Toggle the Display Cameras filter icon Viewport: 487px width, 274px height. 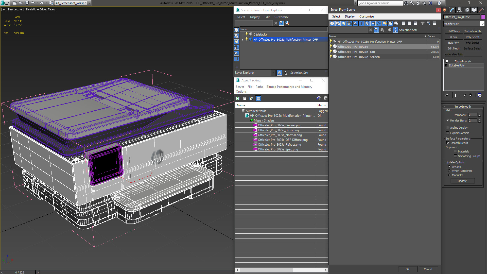(x=350, y=23)
